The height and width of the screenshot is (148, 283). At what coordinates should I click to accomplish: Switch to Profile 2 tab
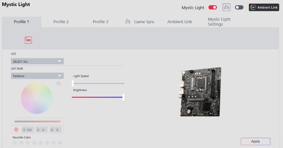click(61, 22)
